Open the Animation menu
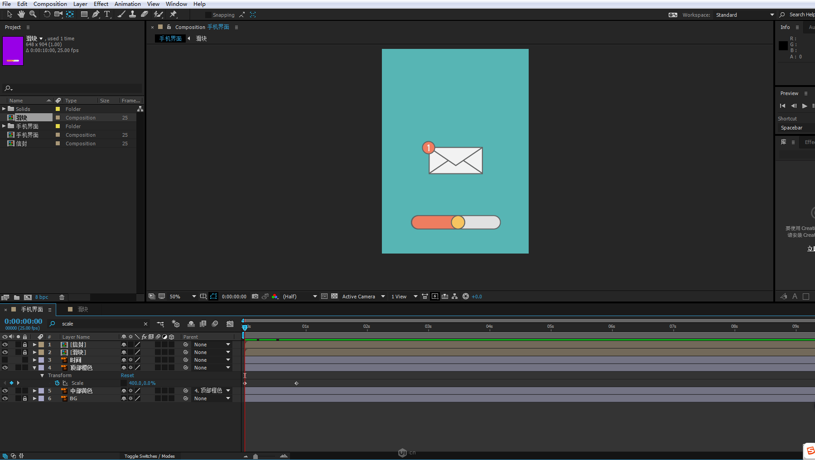Image resolution: width=815 pixels, height=460 pixels. pos(127,4)
